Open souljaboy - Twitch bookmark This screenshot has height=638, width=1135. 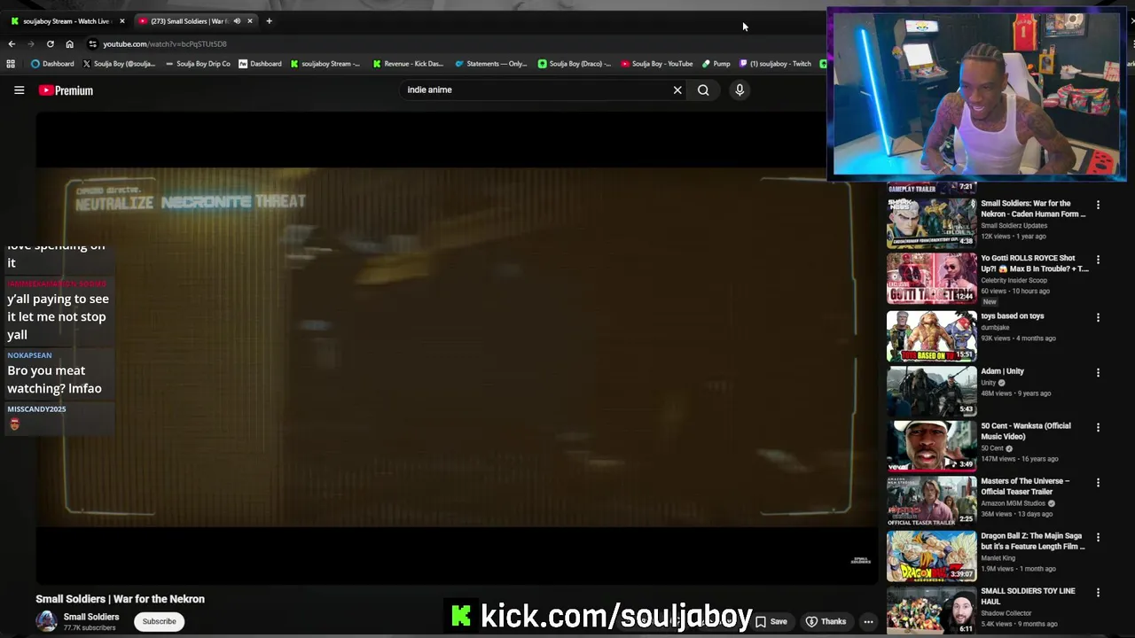776,64
